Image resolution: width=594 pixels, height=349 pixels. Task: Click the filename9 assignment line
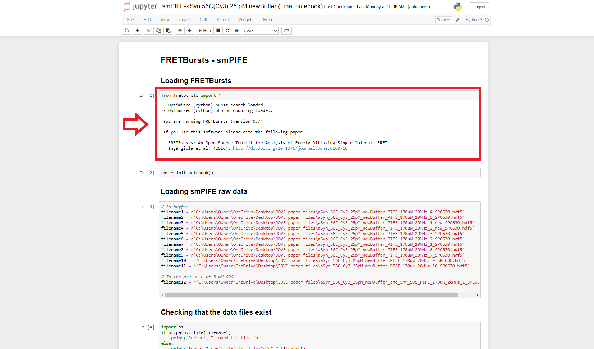313,255
